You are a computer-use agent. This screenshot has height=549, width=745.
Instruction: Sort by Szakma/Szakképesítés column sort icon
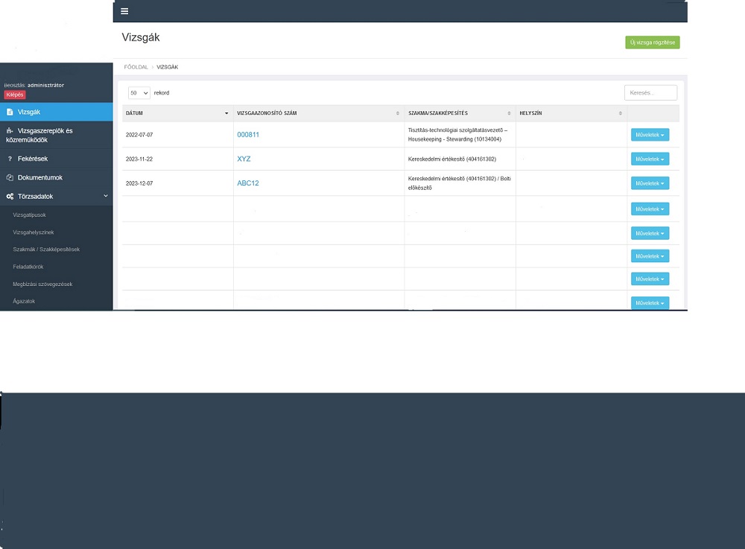pyautogui.click(x=509, y=113)
